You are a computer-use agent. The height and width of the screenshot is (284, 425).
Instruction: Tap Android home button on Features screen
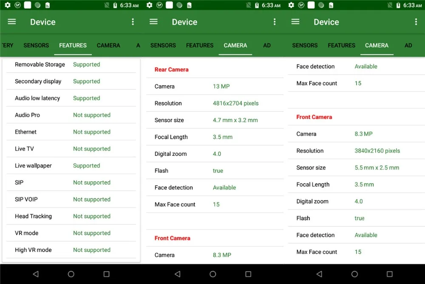(71, 274)
